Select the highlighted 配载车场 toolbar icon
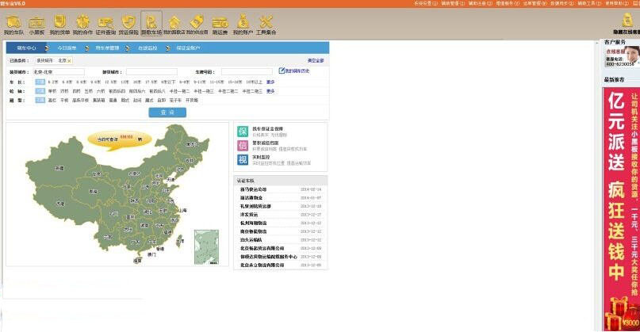The image size is (640, 332). click(151, 24)
